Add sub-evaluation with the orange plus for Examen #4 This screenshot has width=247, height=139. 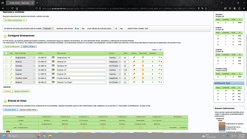[143, 69]
